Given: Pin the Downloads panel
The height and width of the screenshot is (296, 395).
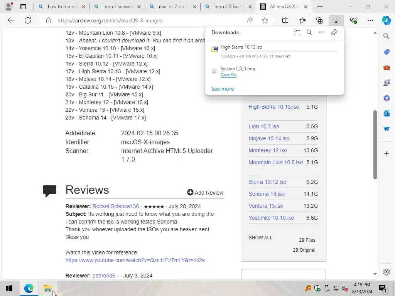Looking at the screenshot, I should 334,32.
